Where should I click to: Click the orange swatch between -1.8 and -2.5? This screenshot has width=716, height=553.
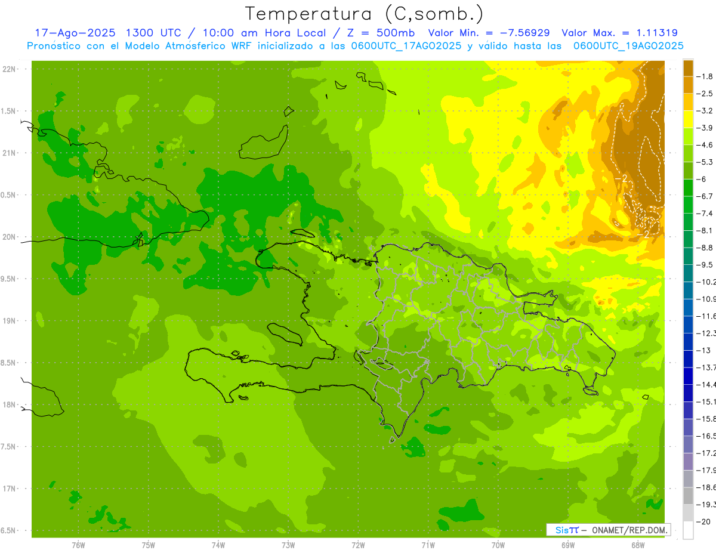[688, 85]
